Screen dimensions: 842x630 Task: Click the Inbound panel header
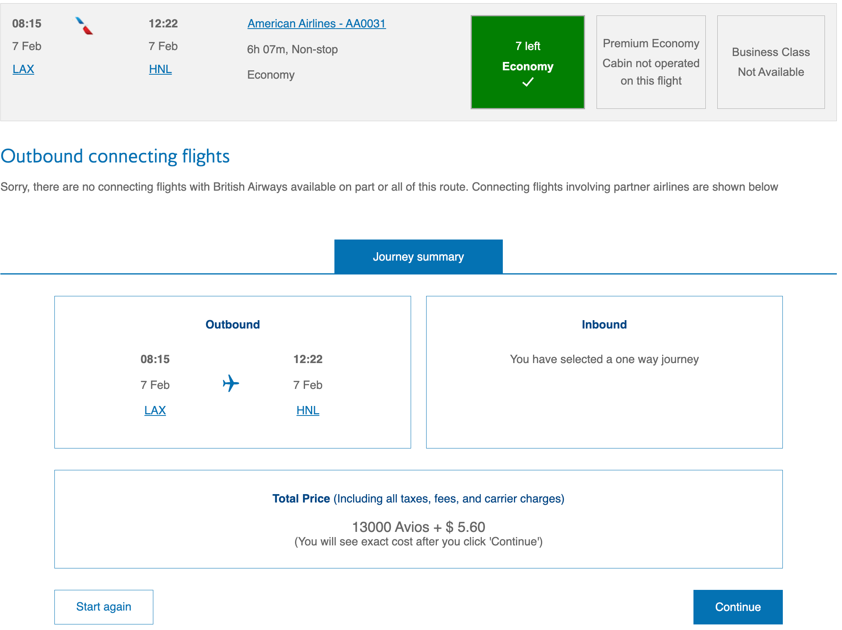pos(604,324)
